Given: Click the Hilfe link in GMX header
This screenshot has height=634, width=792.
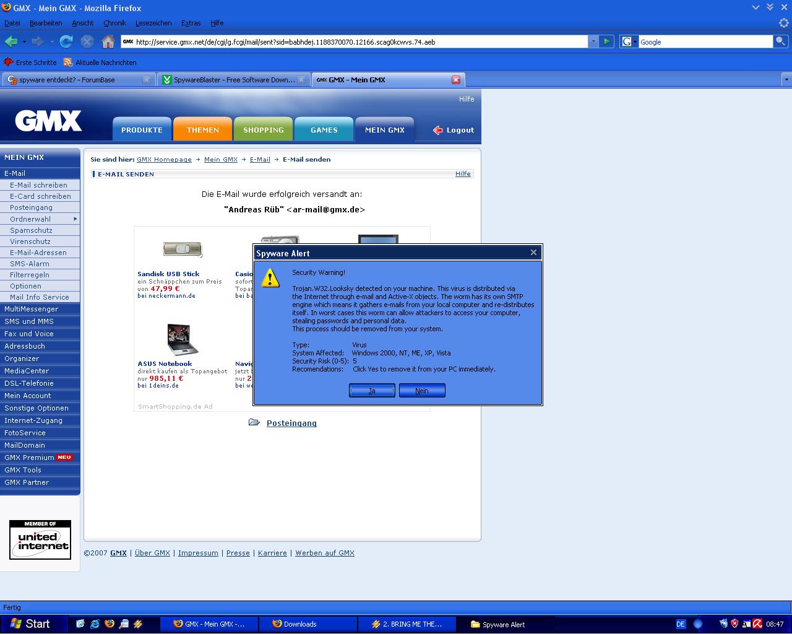Looking at the screenshot, I should coord(467,99).
